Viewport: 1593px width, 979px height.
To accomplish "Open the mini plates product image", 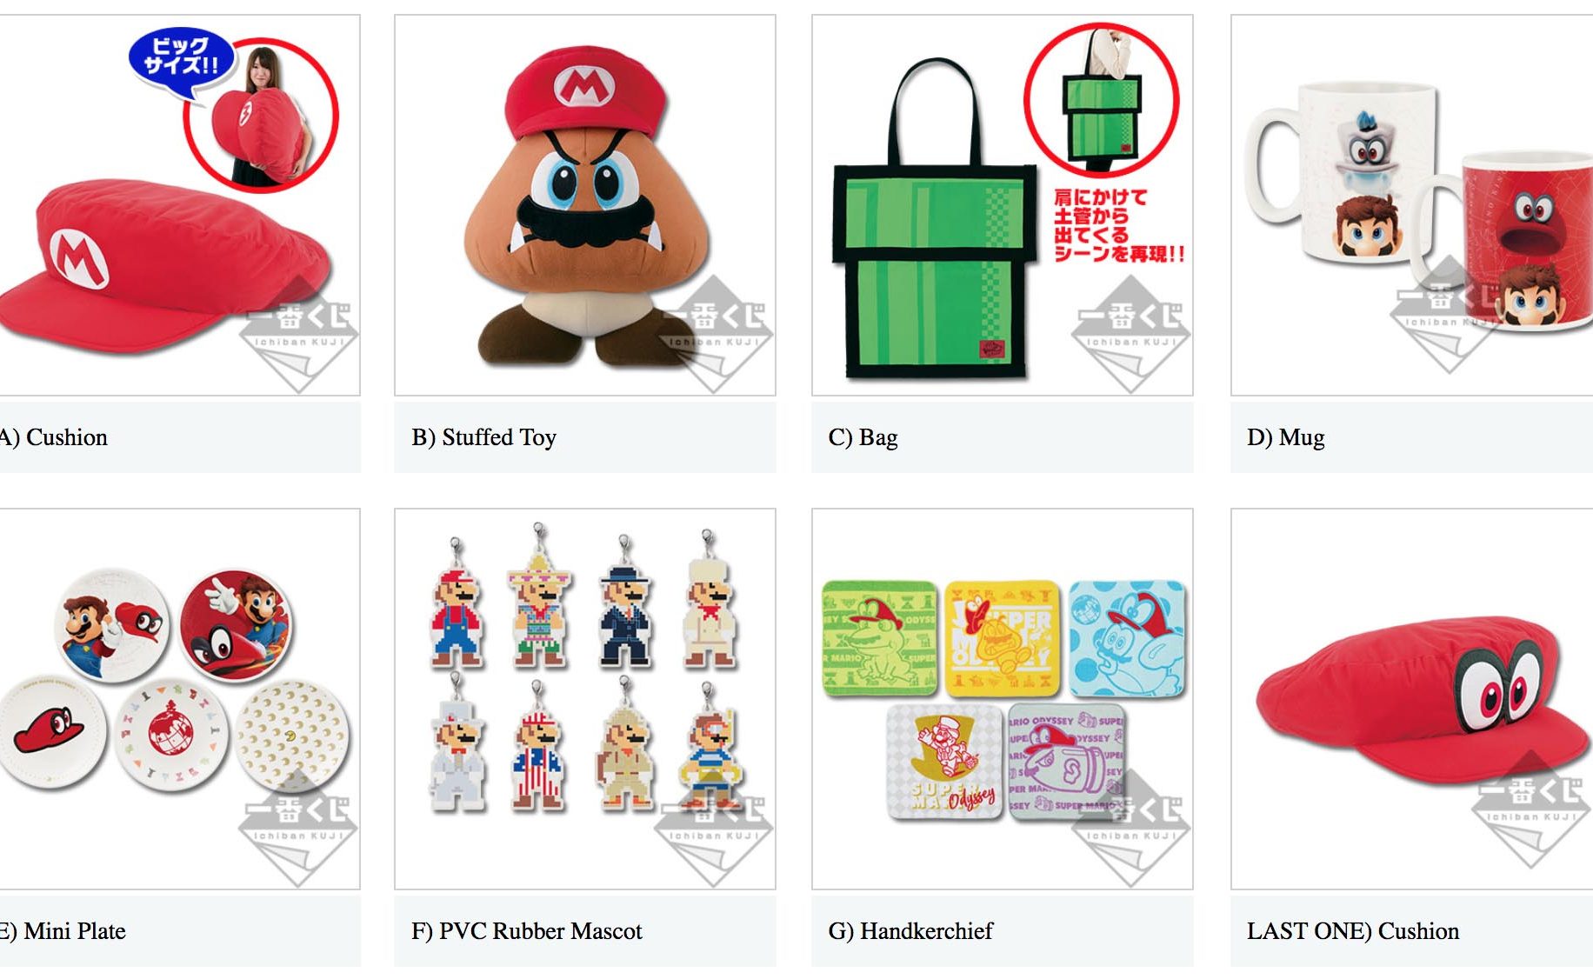I will 178,699.
